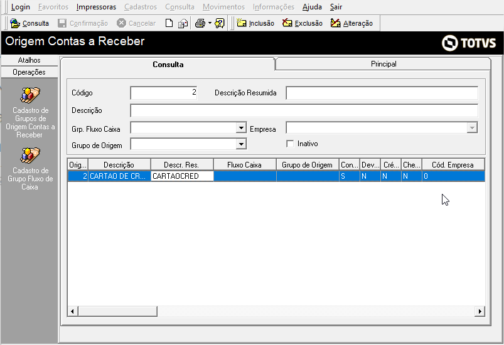Open Cadastro de Grupos de Origem Contas a Receber
Image resolution: width=504 pixels, height=345 pixels.
[30, 113]
